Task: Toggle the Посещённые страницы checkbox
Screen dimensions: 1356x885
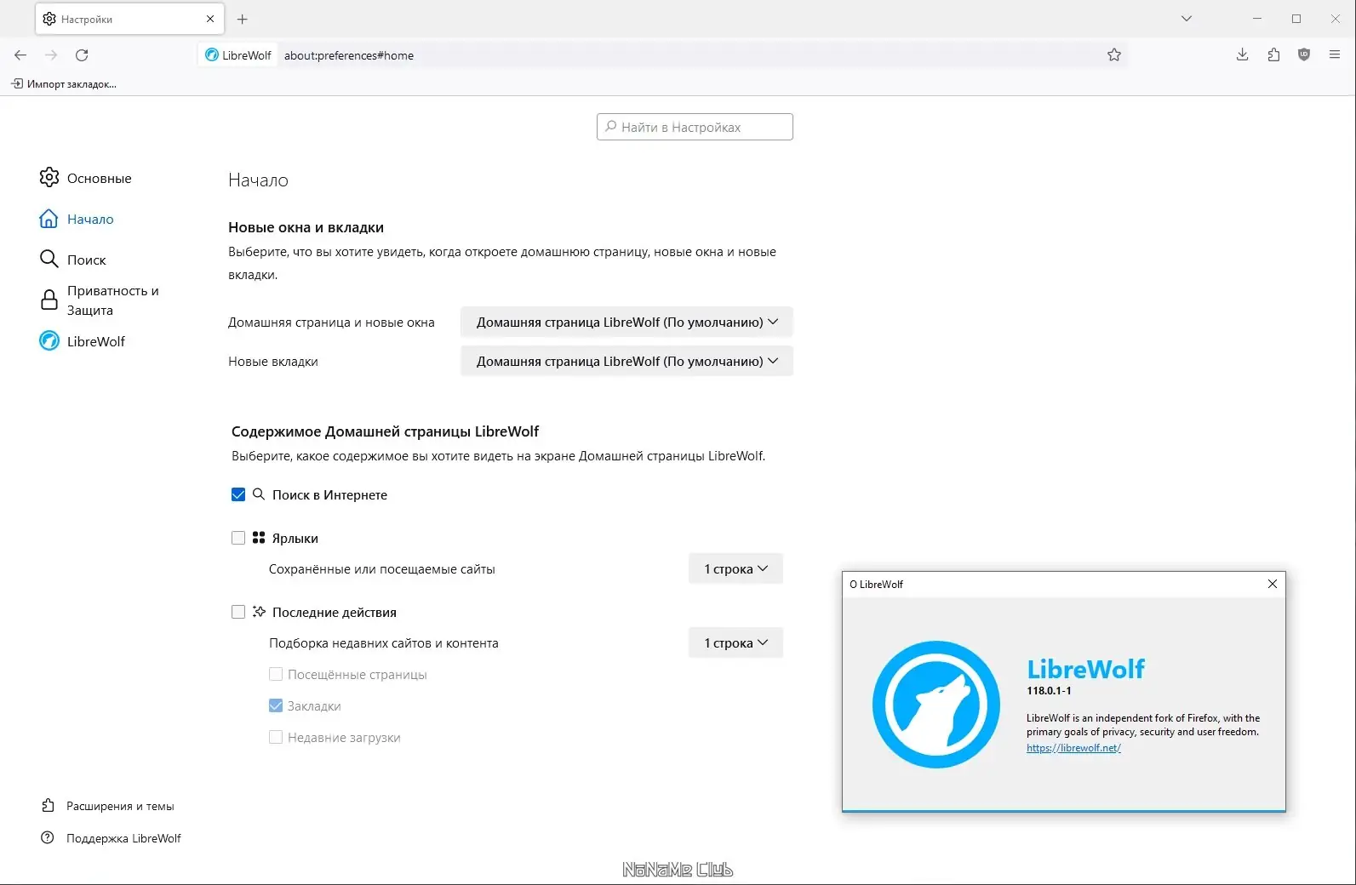Action: click(x=276, y=674)
